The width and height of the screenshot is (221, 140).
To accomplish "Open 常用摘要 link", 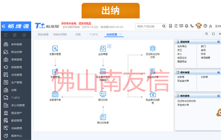I will pyautogui.click(x=206, y=58).
